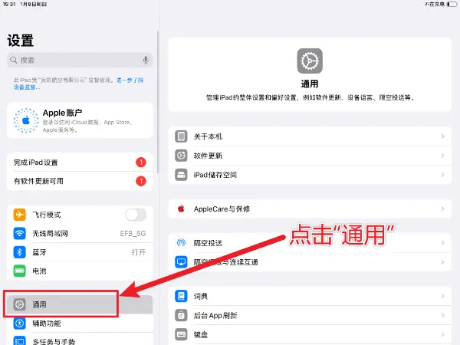
Task: Click the Bluetooth 蓝牙 icon
Action: (x=20, y=252)
